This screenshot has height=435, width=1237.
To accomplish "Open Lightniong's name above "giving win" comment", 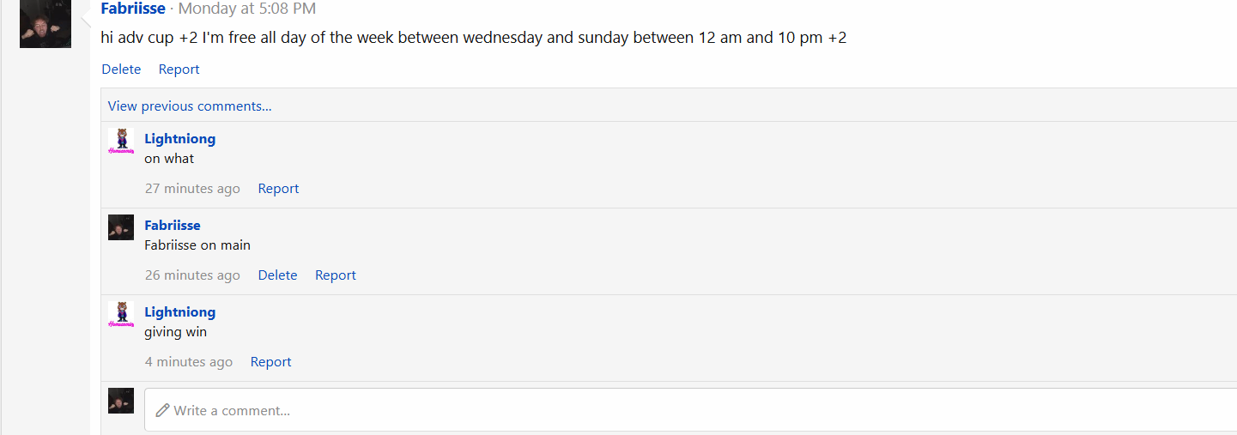I will (180, 312).
